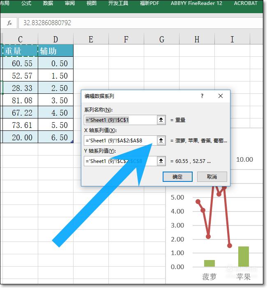Open the 审阅 ribbon tab
This screenshot has height=288, width=267.
click(70, 3)
